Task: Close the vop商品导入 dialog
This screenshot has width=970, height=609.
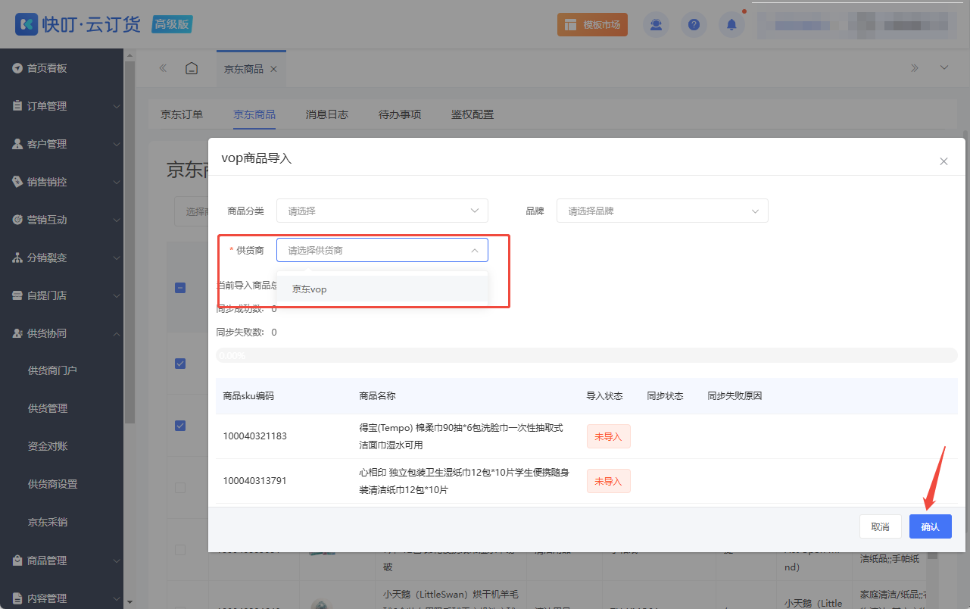Action: 943,161
